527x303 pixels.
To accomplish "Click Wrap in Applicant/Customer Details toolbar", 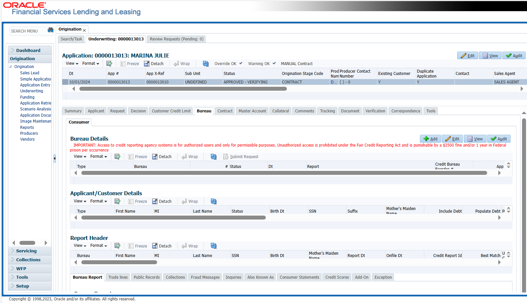I will 190,201.
